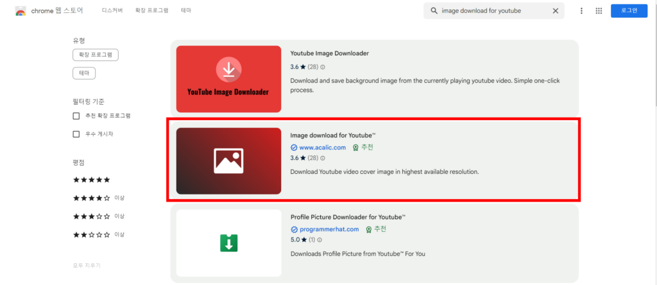
Task: Clear the search box with X
Action: (556, 11)
